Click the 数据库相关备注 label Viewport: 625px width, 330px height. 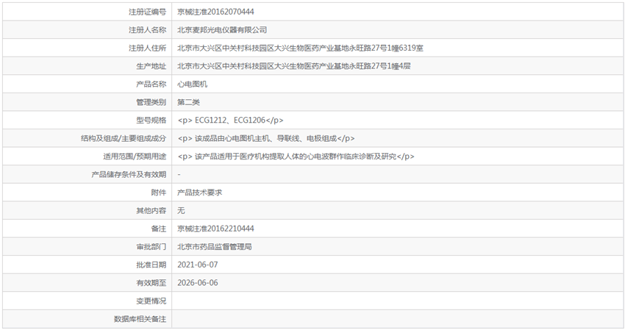tap(140, 319)
